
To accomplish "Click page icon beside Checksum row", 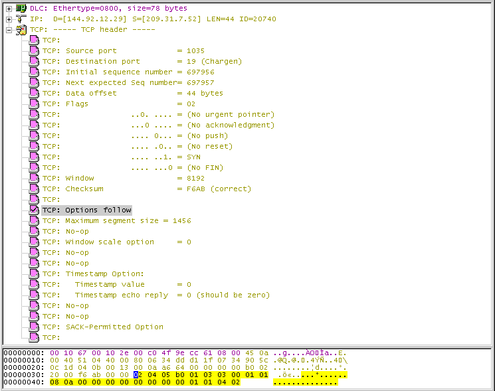I will point(34,189).
